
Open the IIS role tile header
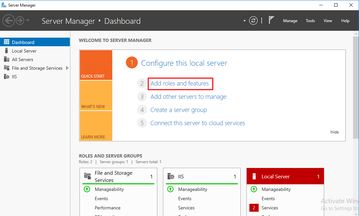202,176
